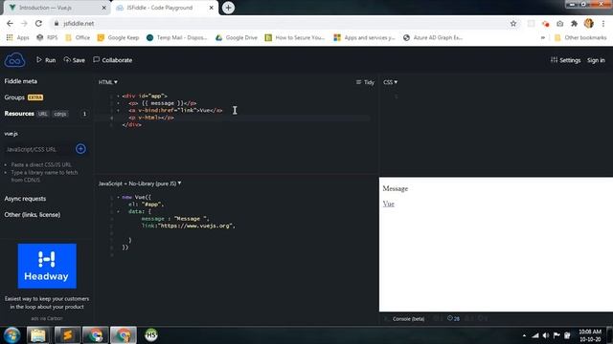Open the Chrome profile avatar
The image size is (613, 344).
[x=589, y=23]
